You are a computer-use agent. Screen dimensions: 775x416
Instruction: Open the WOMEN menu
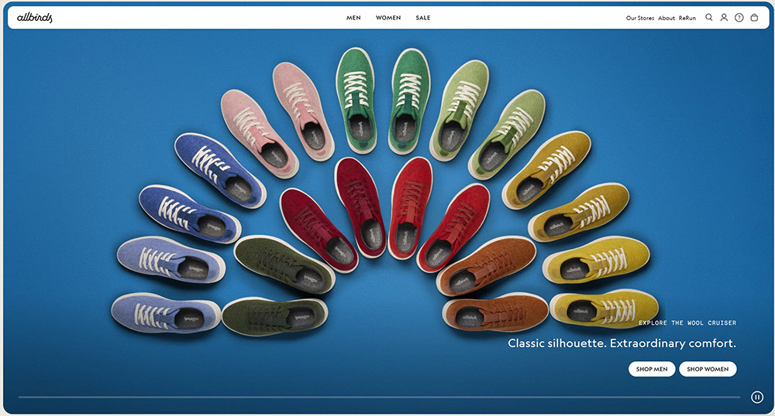388,18
